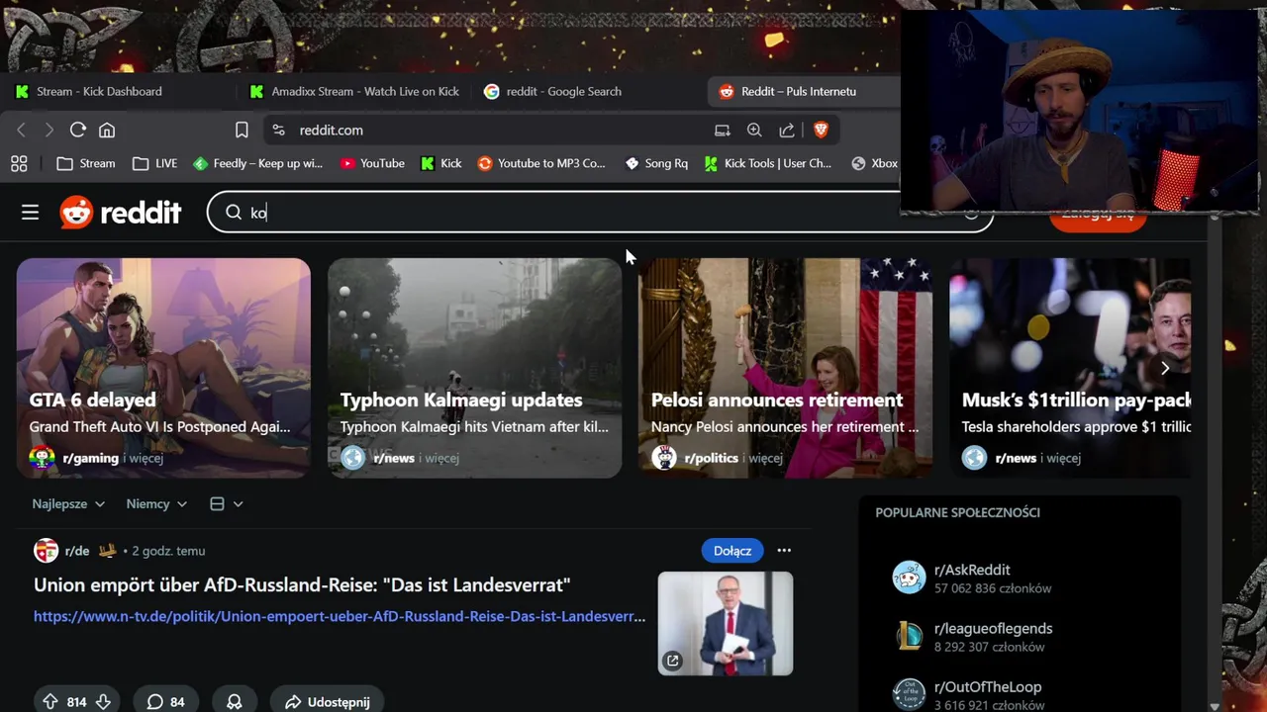Click r/AskReddit community name
The image size is (1267, 712).
point(972,570)
